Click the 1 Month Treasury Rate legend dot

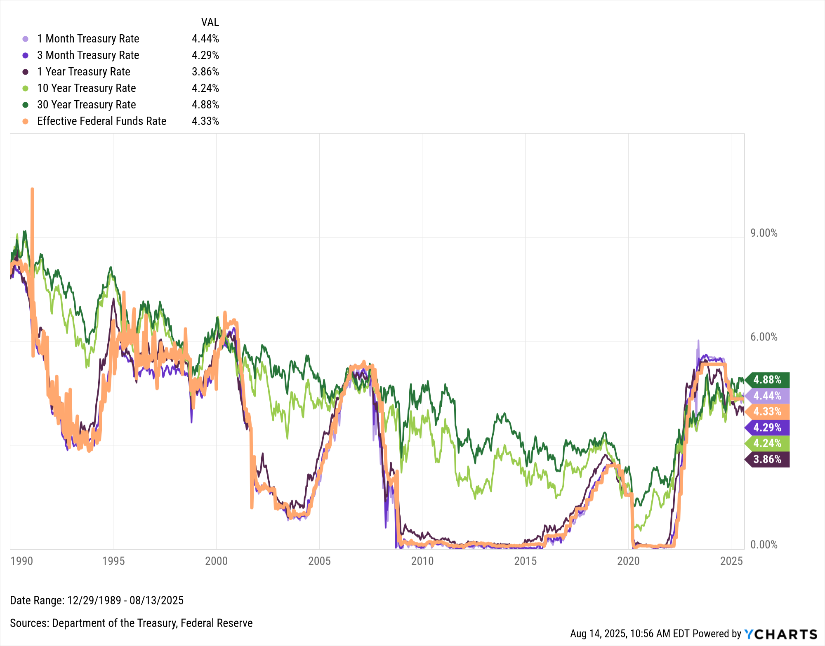pos(26,39)
